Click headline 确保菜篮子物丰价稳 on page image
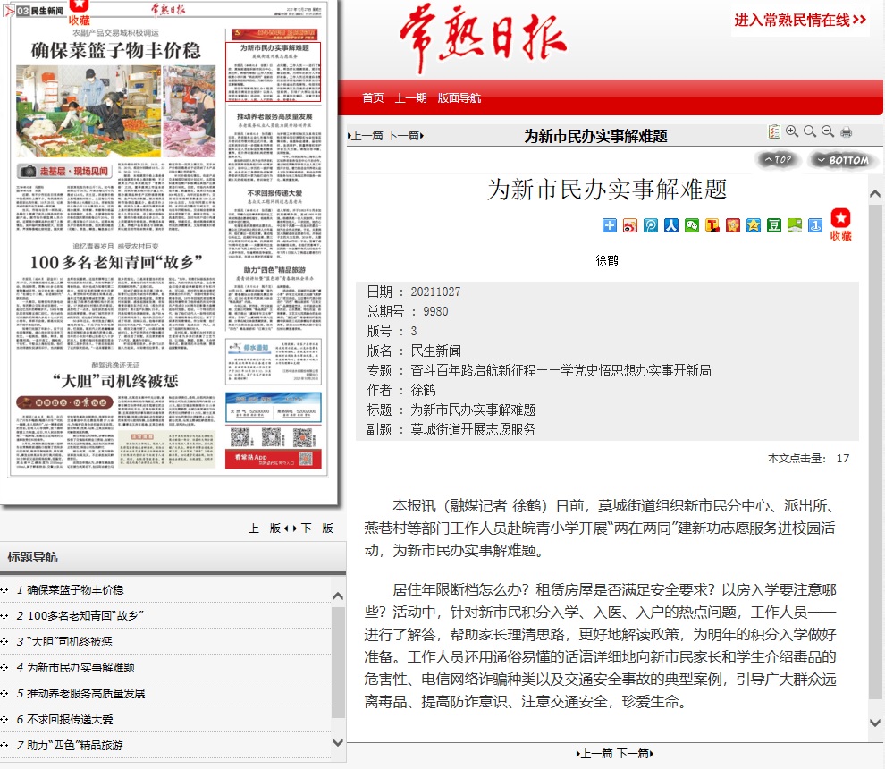The width and height of the screenshot is (885, 769). (115, 51)
